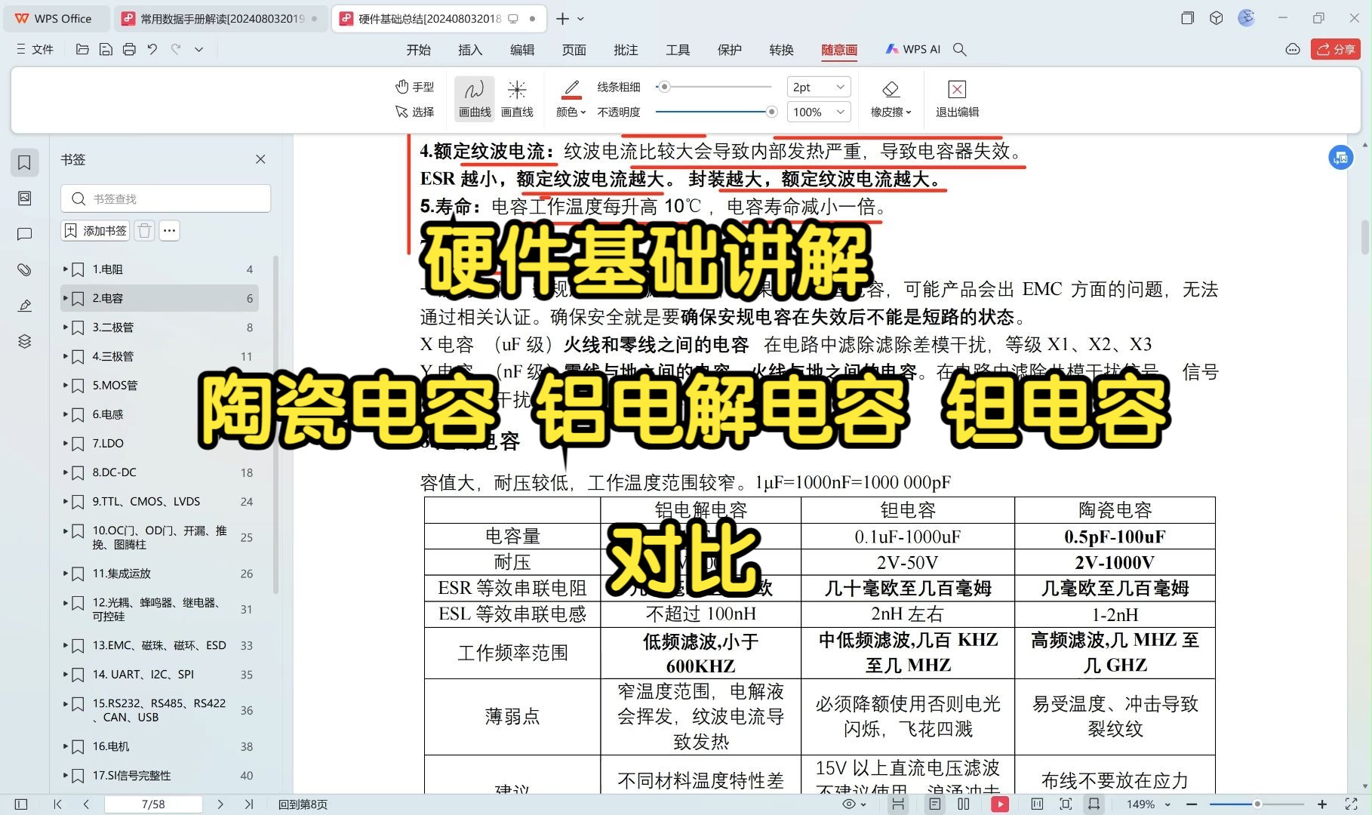Close the bookmark panel
The width and height of the screenshot is (1372, 815).
pyautogui.click(x=260, y=159)
